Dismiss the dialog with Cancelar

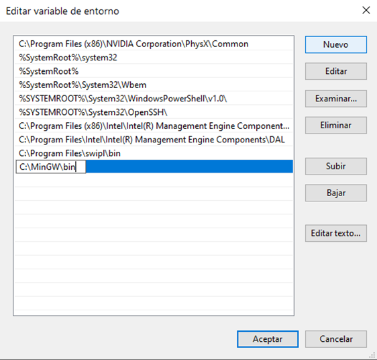[336, 339]
